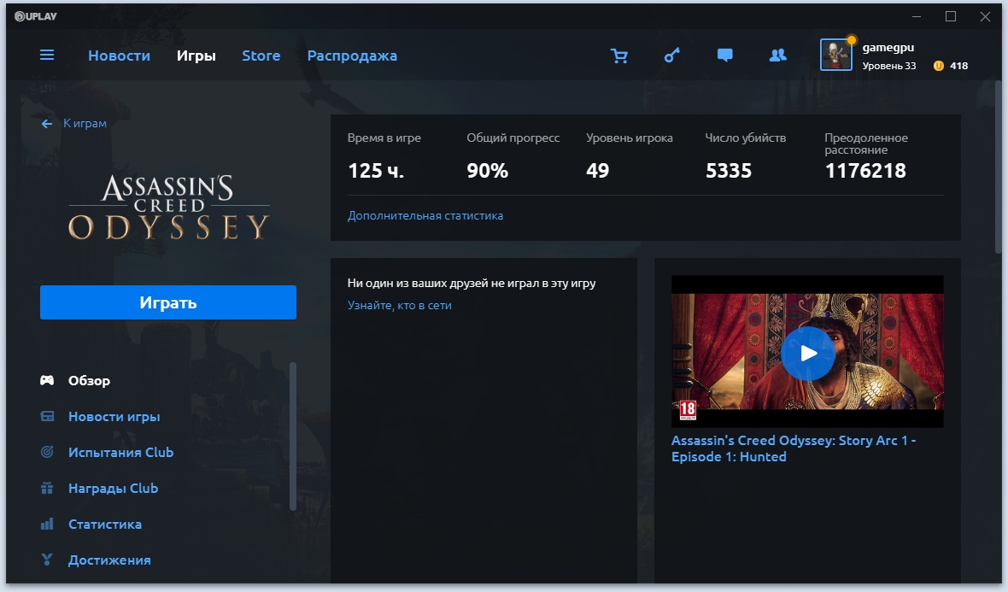
Task: Click the player level value 49
Action: click(597, 171)
